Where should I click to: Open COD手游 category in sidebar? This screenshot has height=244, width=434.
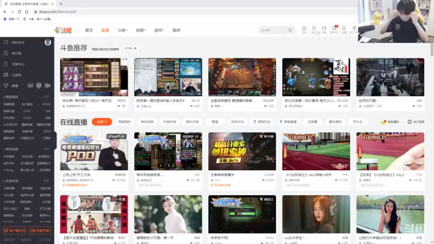coord(9,202)
